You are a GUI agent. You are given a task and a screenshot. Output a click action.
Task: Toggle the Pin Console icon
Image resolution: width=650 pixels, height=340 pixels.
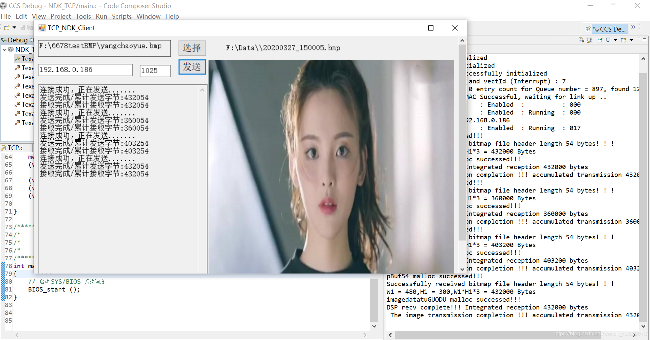click(600, 40)
